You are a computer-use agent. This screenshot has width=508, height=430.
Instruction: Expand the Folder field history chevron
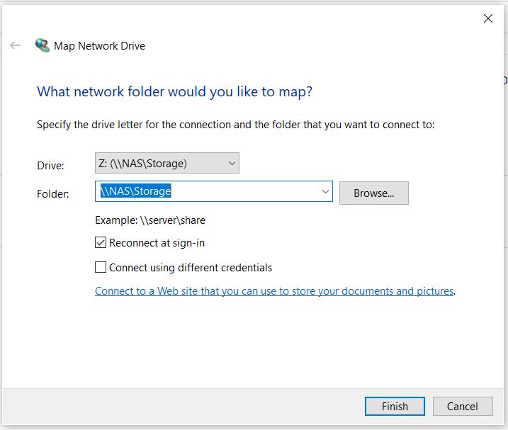[x=326, y=191]
